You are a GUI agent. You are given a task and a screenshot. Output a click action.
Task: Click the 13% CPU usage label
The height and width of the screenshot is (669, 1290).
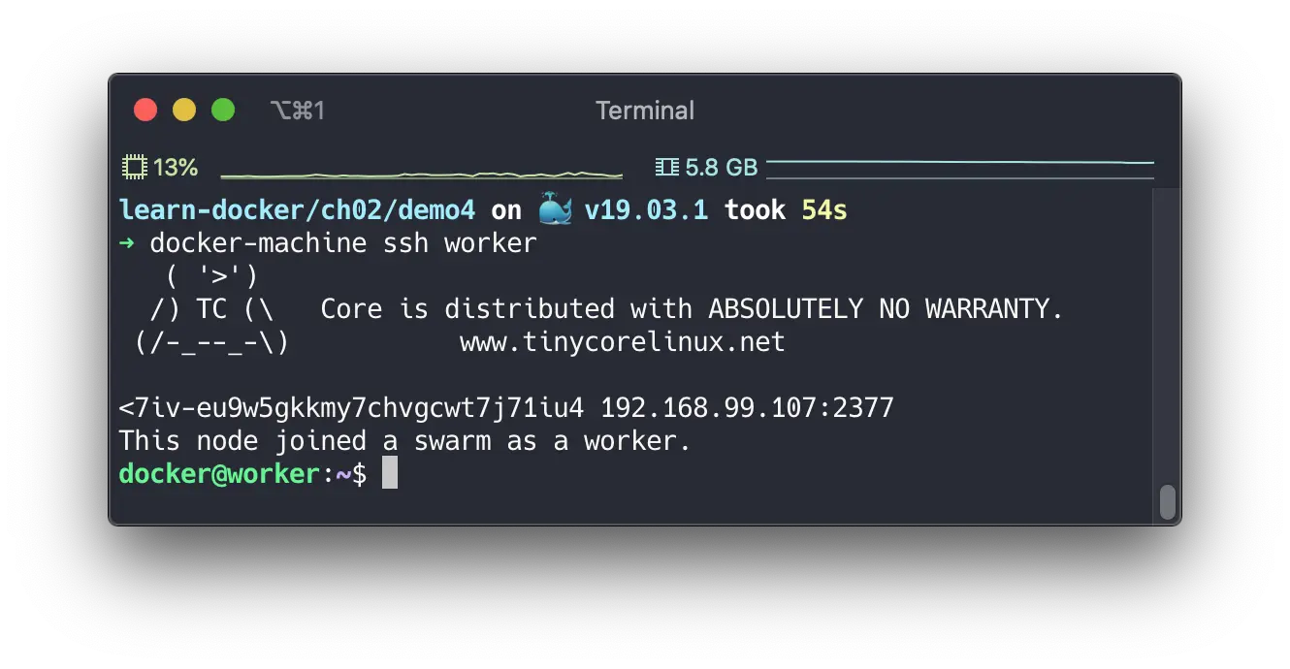[x=175, y=167]
